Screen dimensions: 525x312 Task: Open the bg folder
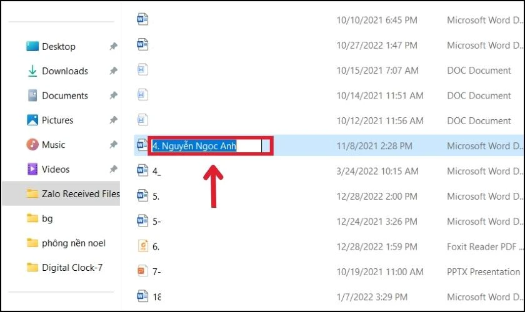pyautogui.click(x=47, y=218)
